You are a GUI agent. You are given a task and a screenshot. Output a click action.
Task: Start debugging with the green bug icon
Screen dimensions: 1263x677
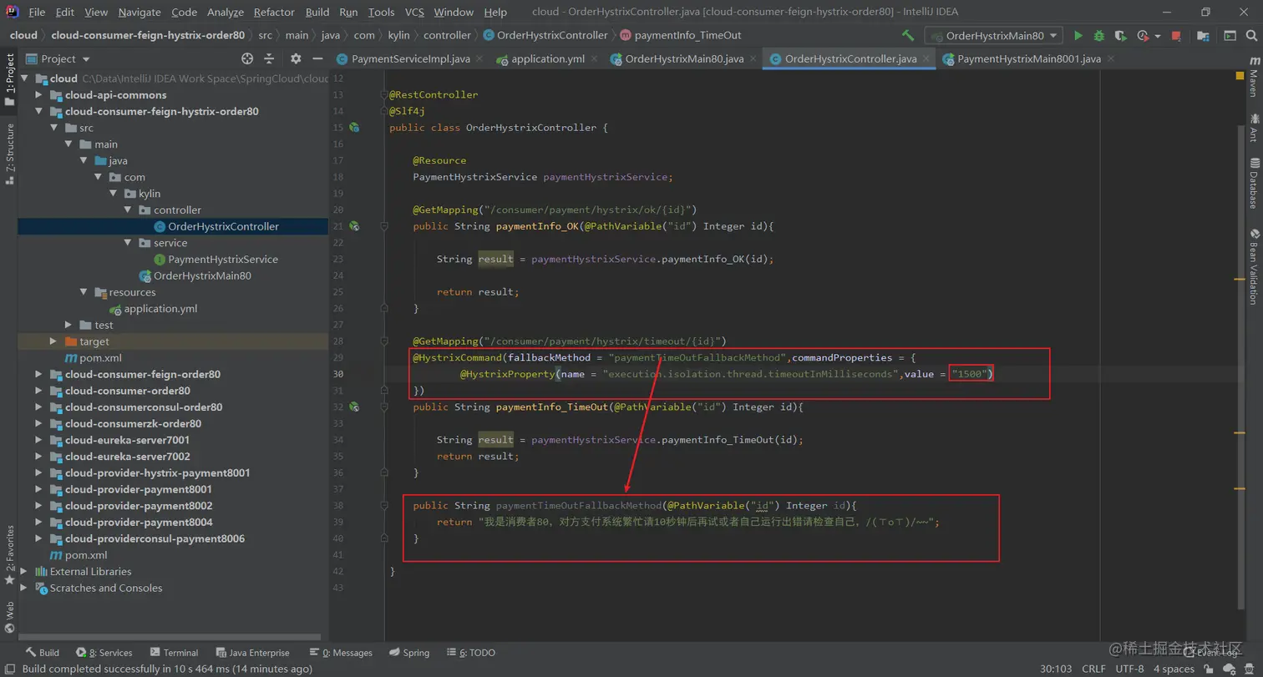tap(1099, 36)
